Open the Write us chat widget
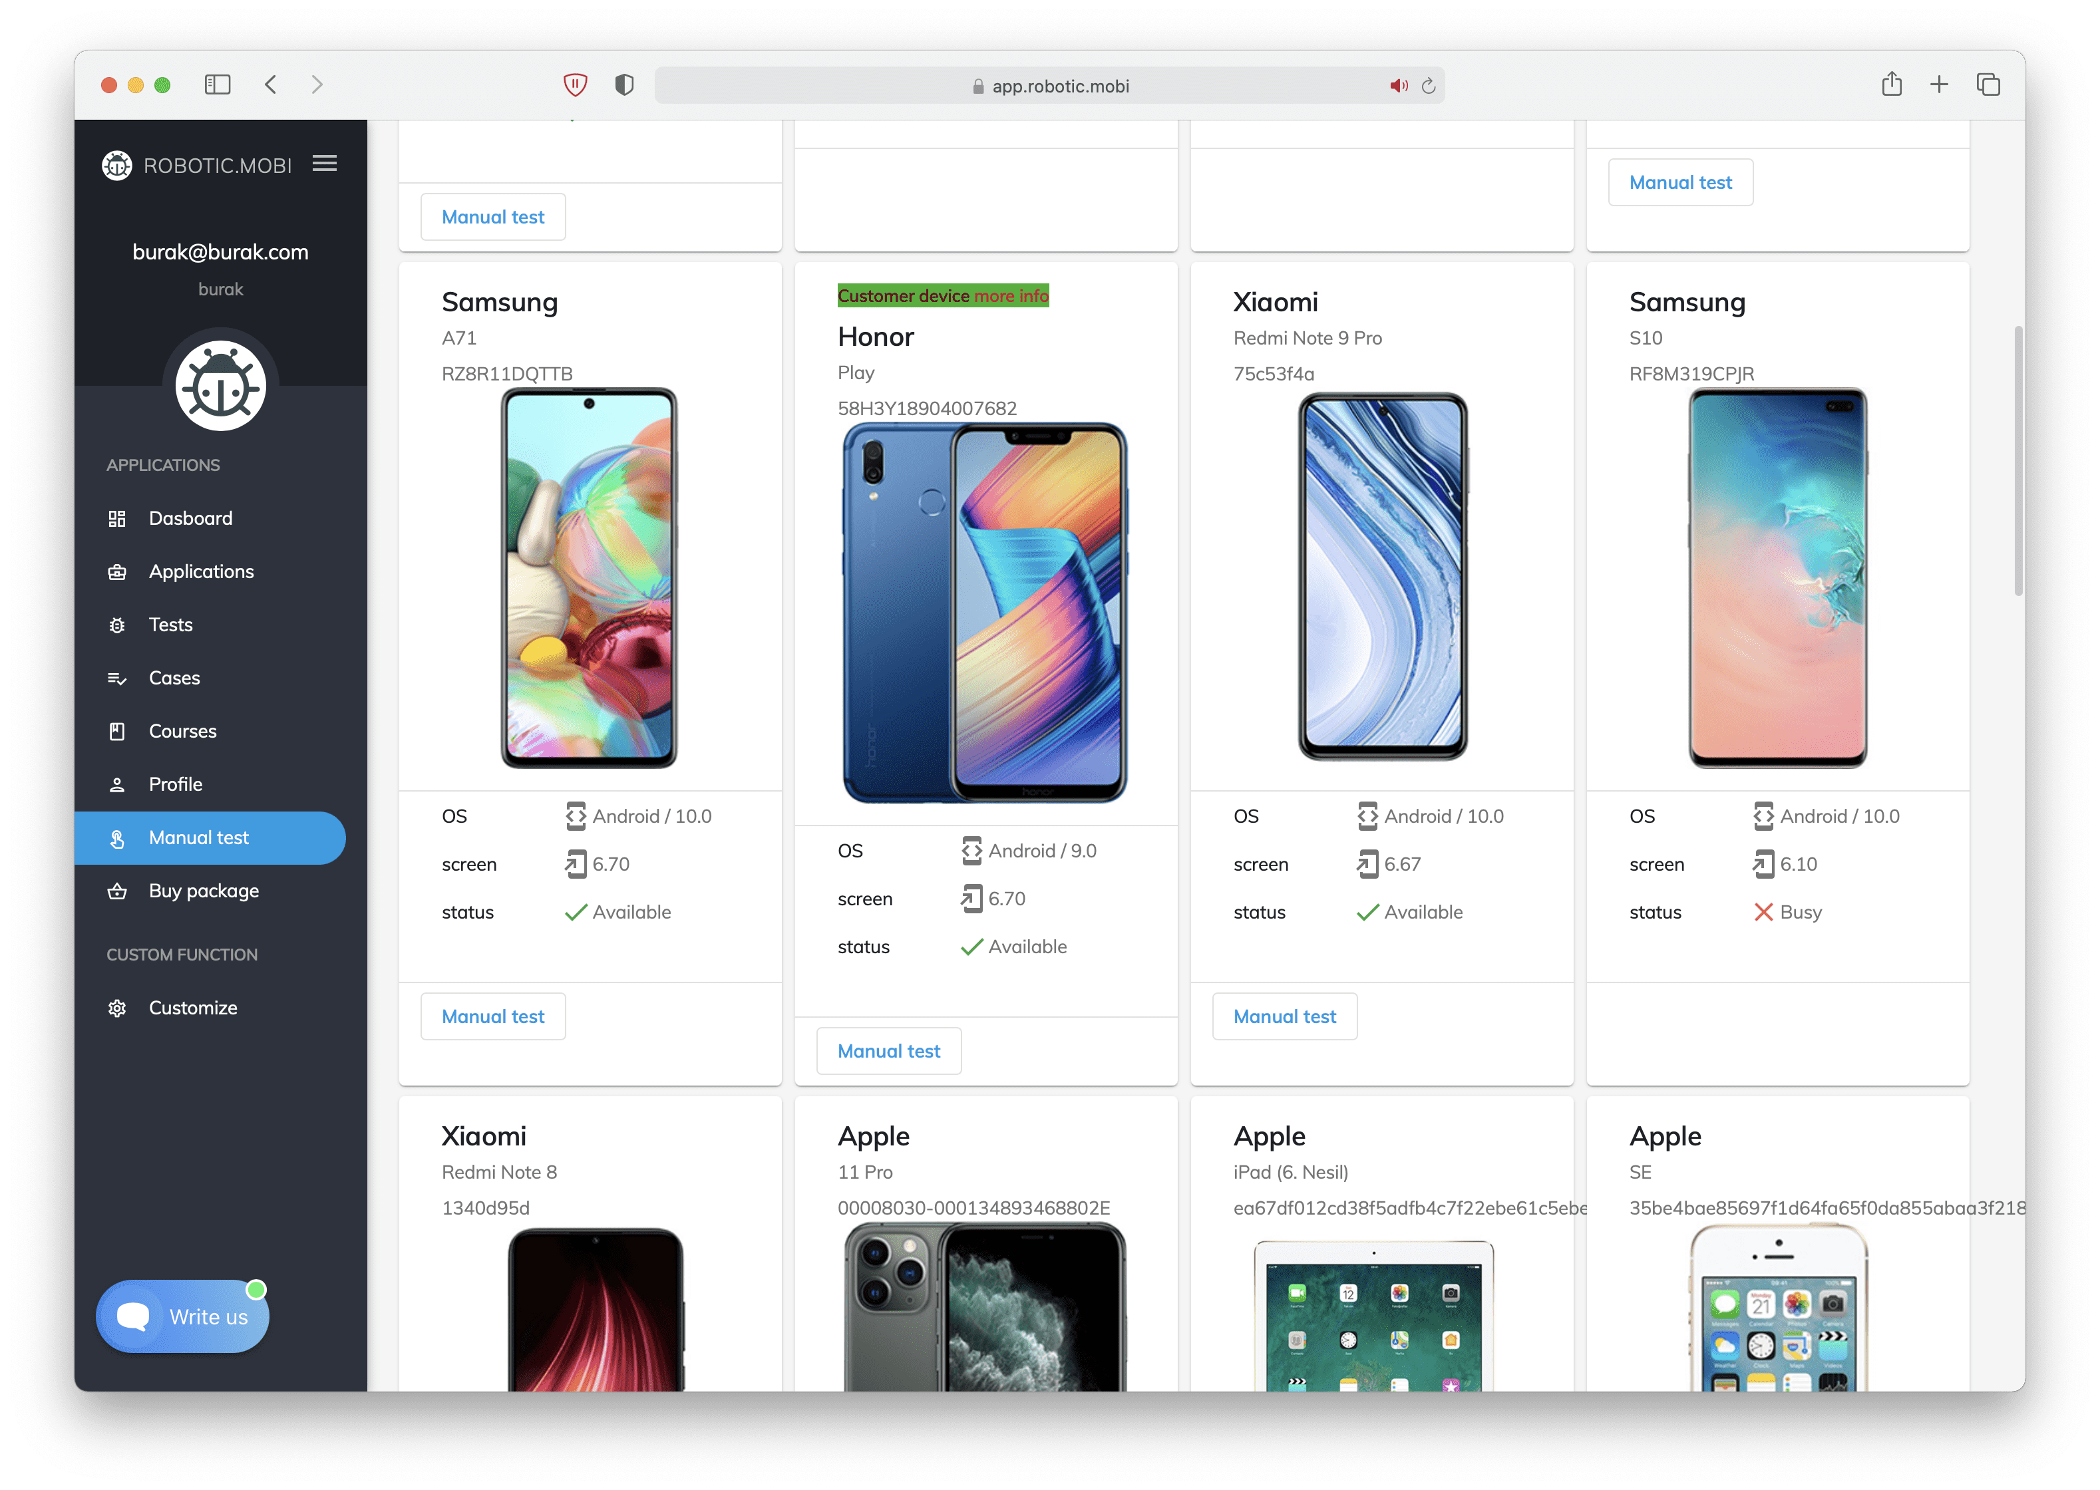Viewport: 2100px width, 1490px height. click(x=182, y=1316)
